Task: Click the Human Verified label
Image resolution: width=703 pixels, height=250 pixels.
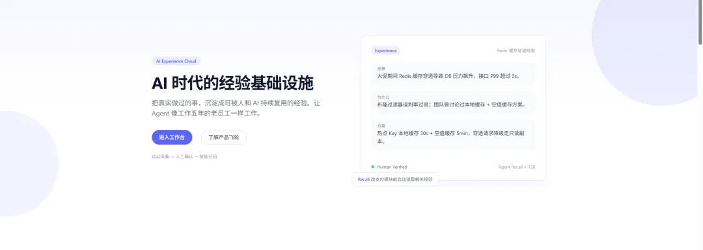Action: (x=392, y=167)
